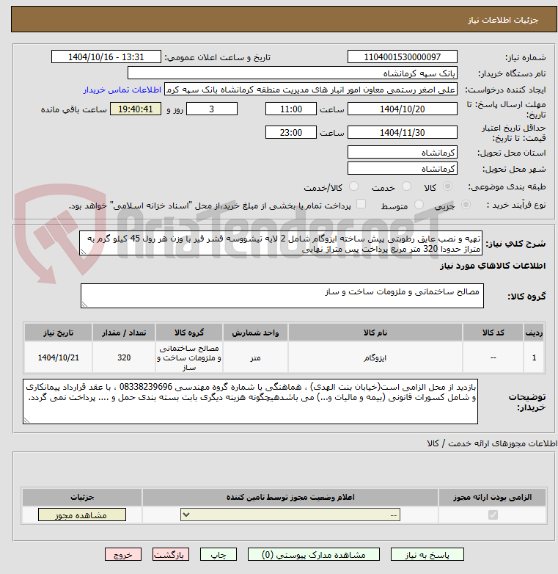
Task: Click the تعداد / مقدار column header
Action: click(124, 333)
